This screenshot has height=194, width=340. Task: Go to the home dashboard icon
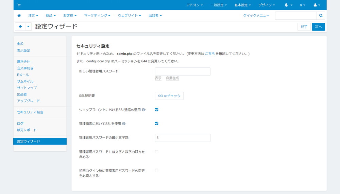coord(19,16)
